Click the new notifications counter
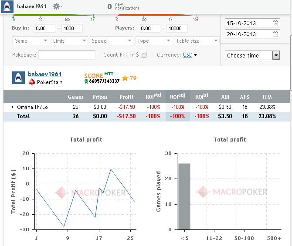The width and height of the screenshot is (292, 246). click(x=123, y=7)
